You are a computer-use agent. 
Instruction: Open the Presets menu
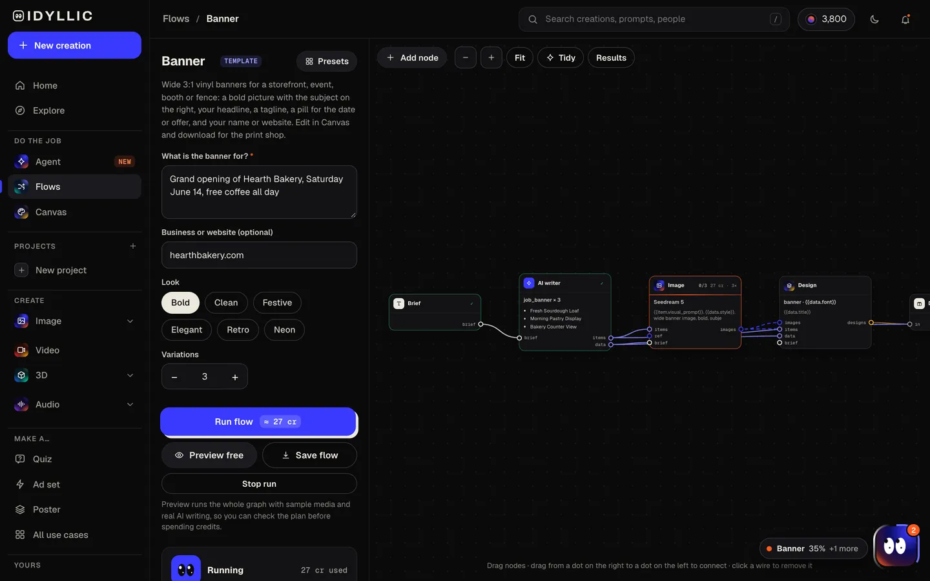tap(327, 61)
